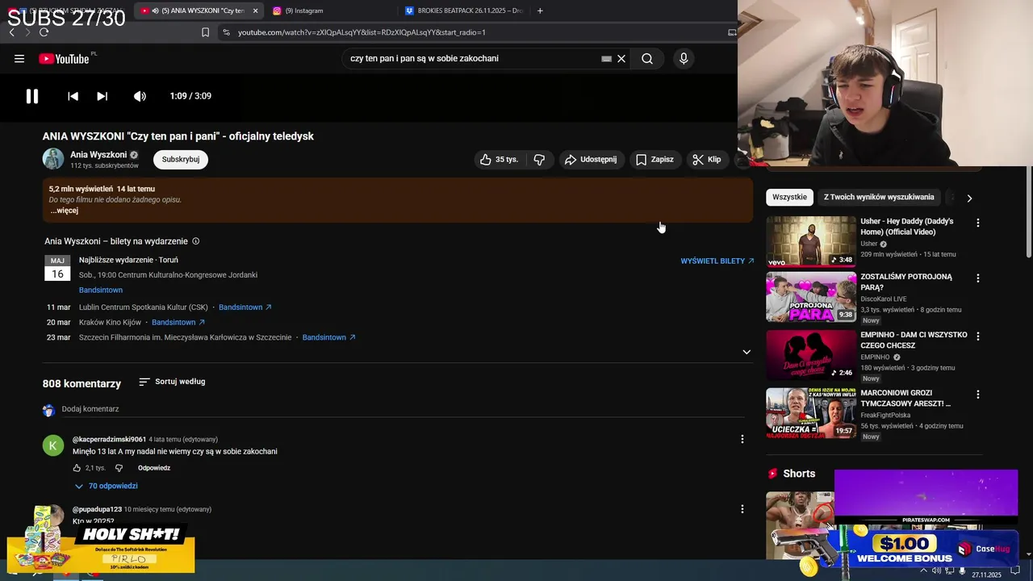This screenshot has height=581, width=1033.
Task: Close the ANIA WYSZKONI browser tab
Action: pos(256,10)
